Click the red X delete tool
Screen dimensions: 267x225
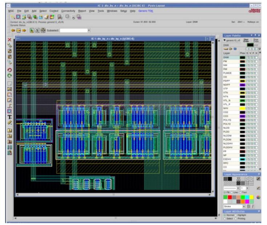pyautogui.click(x=9, y=39)
